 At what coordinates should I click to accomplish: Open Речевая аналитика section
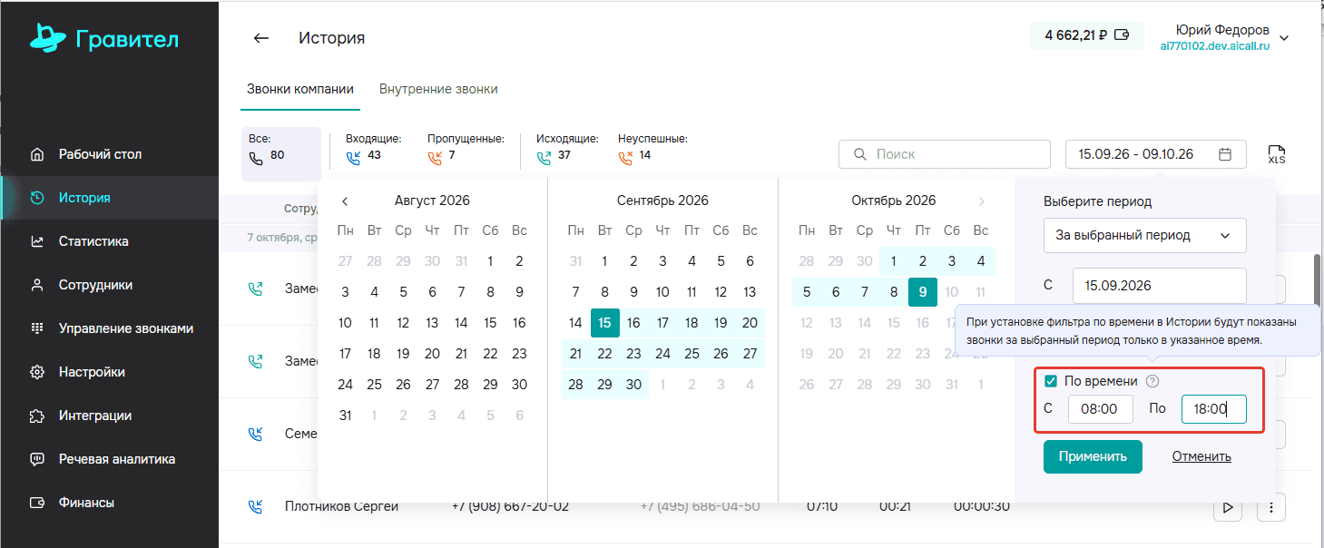tap(109, 459)
